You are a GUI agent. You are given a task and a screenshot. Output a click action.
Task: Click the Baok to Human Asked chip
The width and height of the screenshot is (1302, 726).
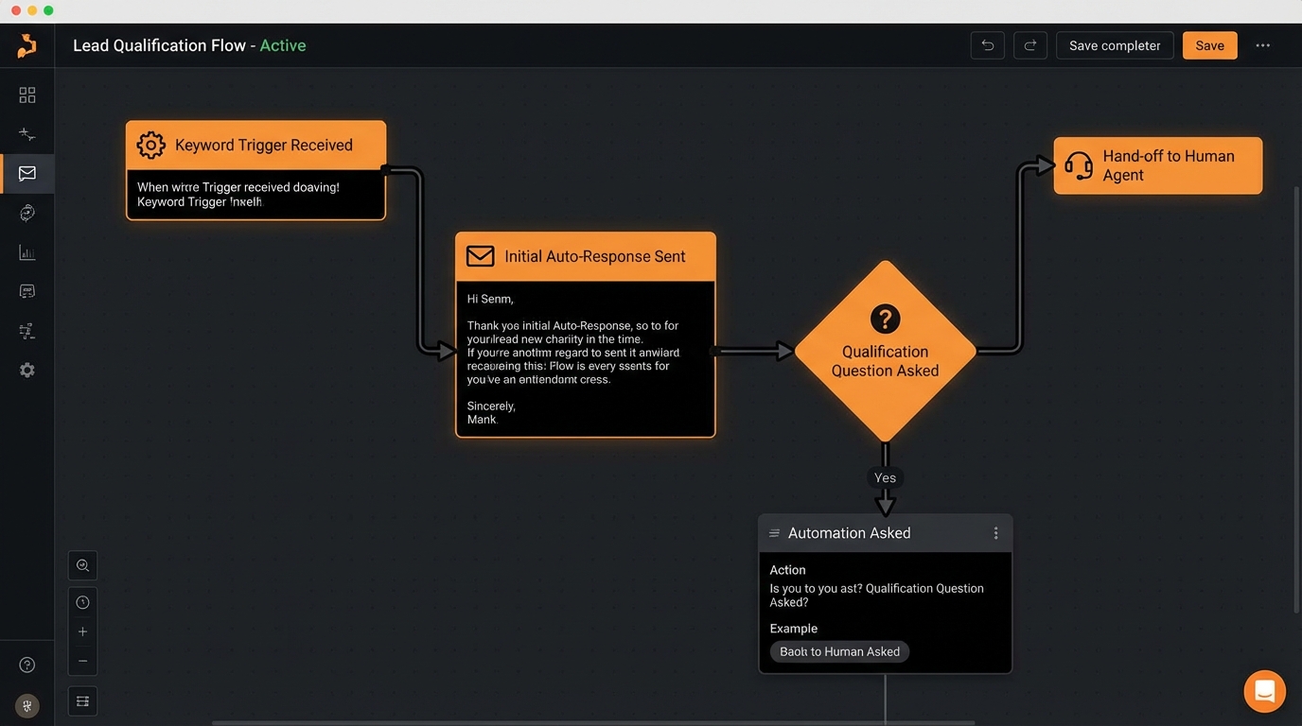click(839, 651)
